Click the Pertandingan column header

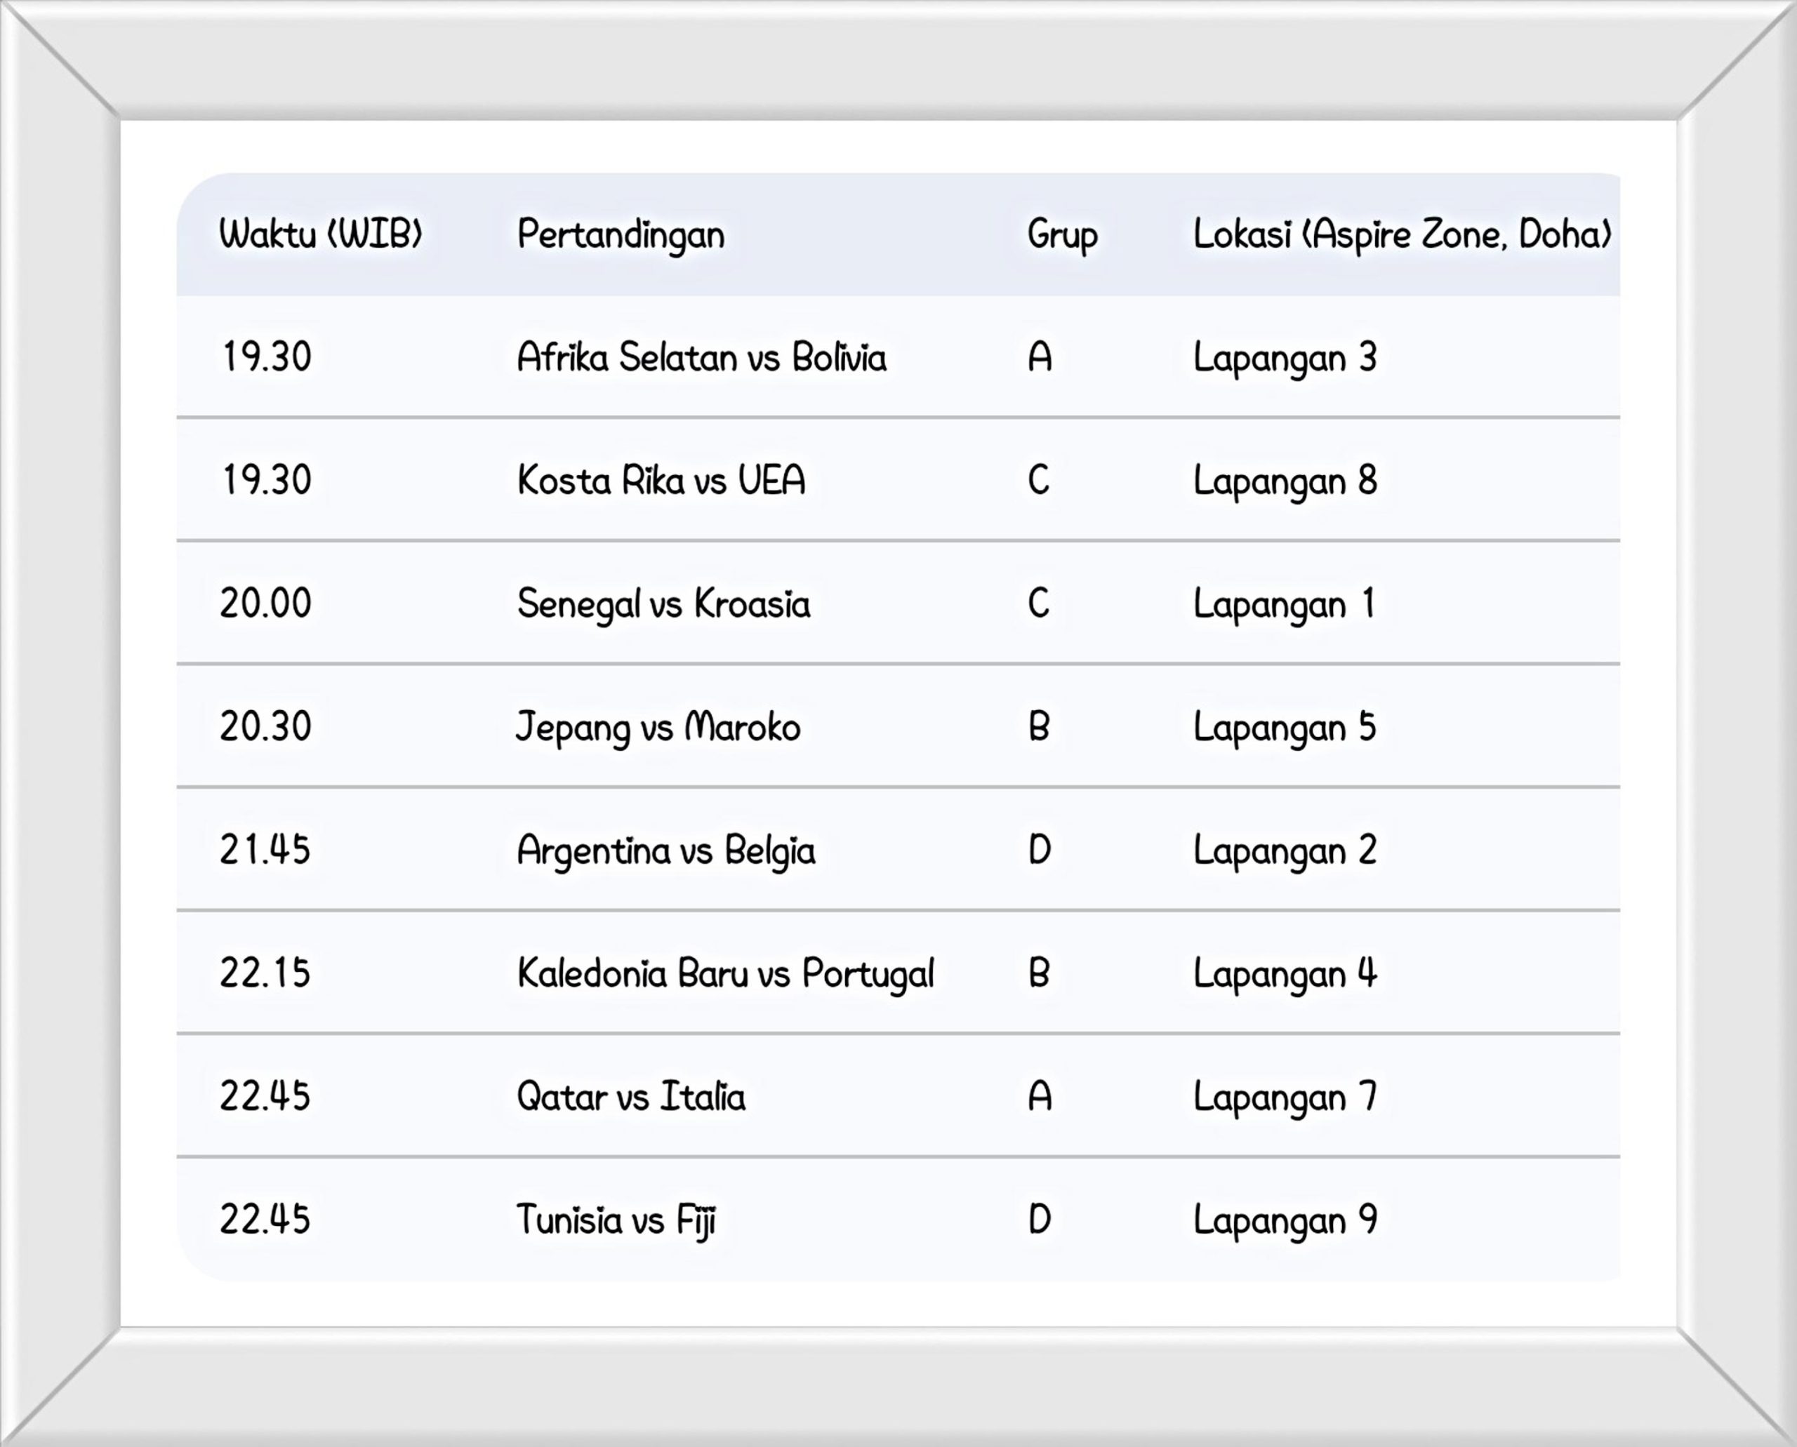[621, 234]
